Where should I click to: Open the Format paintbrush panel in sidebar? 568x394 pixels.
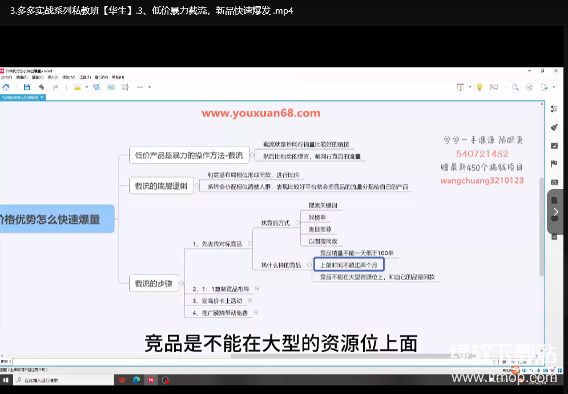[554, 127]
